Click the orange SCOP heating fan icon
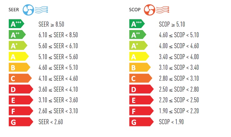Viewport: 231px width, 137px height. pos(149,9)
